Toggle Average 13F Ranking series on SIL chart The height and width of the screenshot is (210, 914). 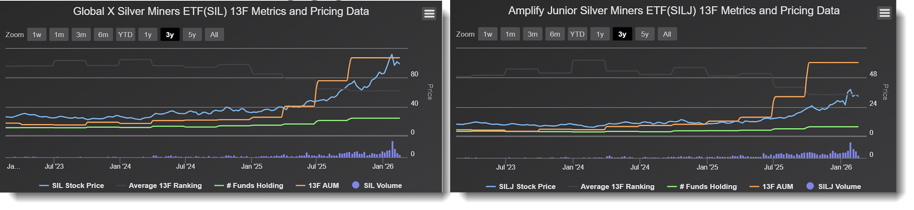click(159, 186)
